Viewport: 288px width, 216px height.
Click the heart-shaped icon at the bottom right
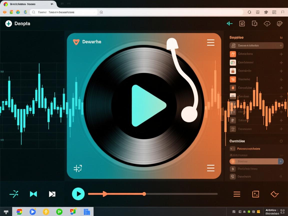tap(274, 194)
